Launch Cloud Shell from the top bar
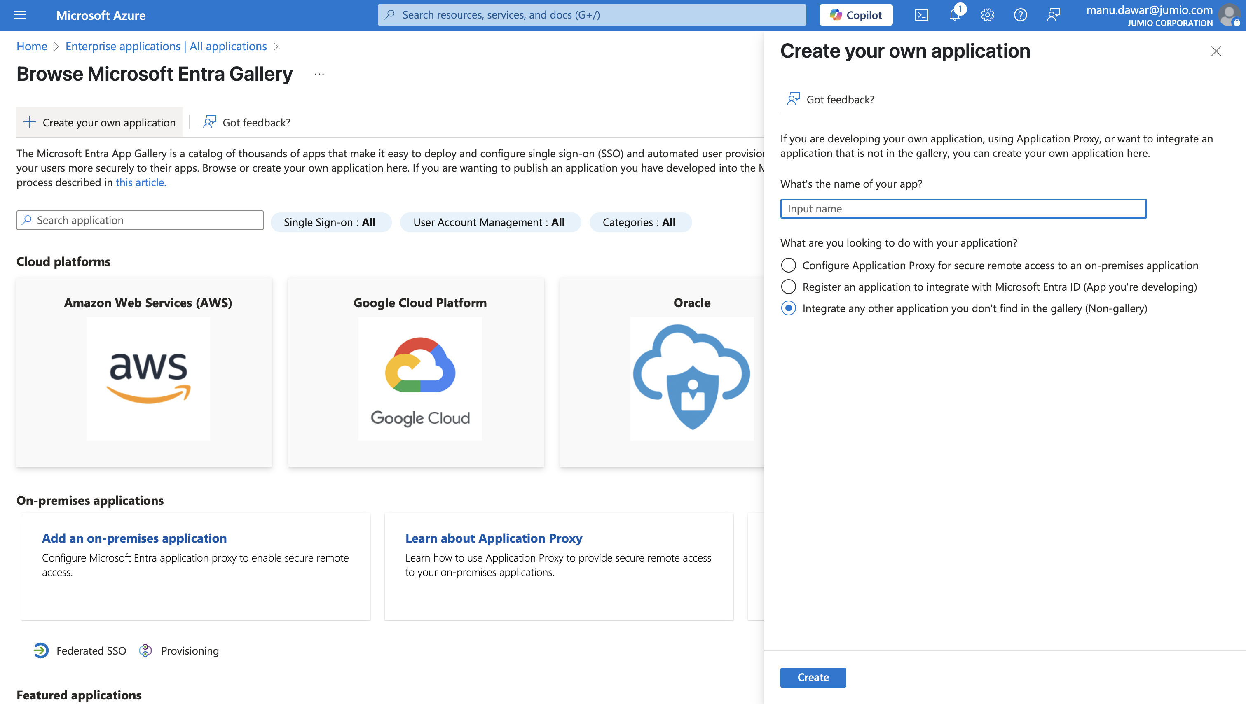1246x704 pixels. click(921, 15)
